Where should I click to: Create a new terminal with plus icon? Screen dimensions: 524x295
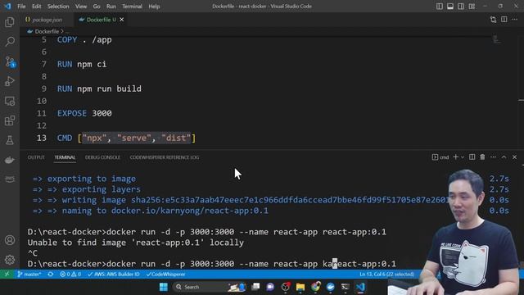455,157
